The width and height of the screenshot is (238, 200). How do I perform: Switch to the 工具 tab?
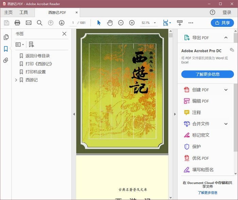pyautogui.click(x=23, y=12)
